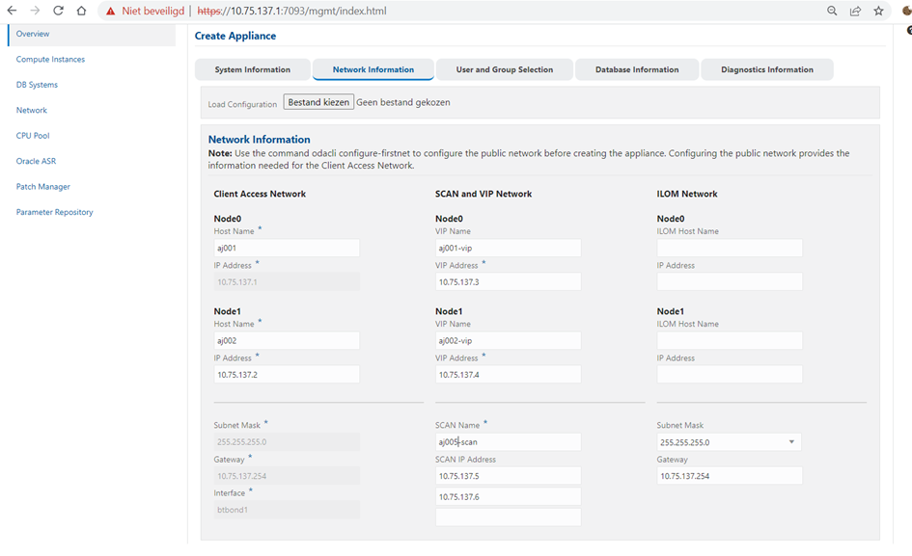Image resolution: width=912 pixels, height=556 pixels.
Task: Go to Diagnostics Information tab
Action: coord(766,69)
